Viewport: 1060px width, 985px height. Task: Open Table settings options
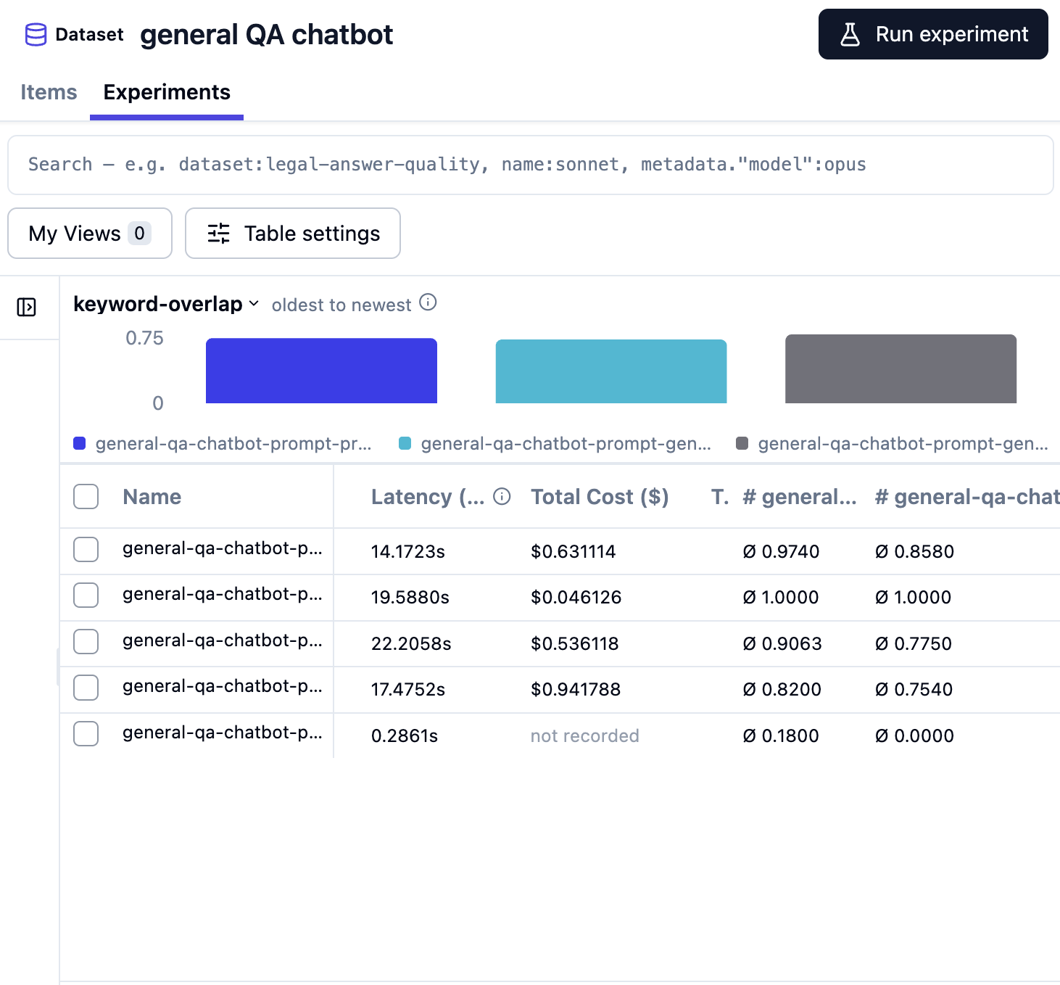[x=293, y=234]
